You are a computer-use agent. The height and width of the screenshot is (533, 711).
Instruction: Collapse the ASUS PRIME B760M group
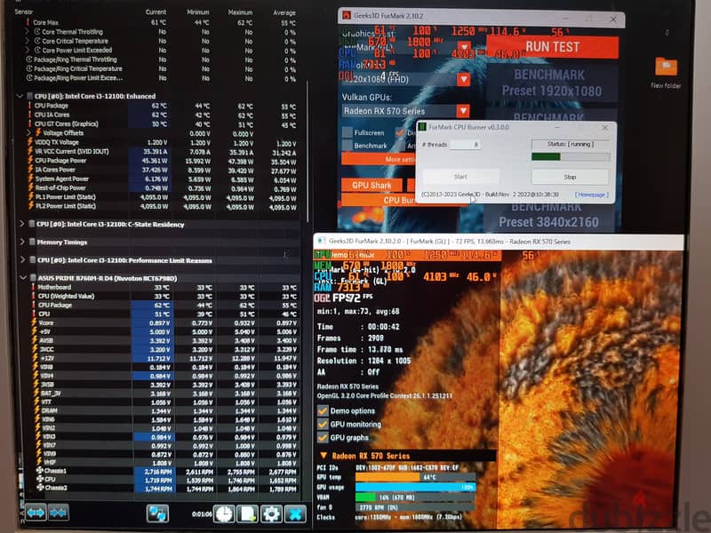[23, 278]
